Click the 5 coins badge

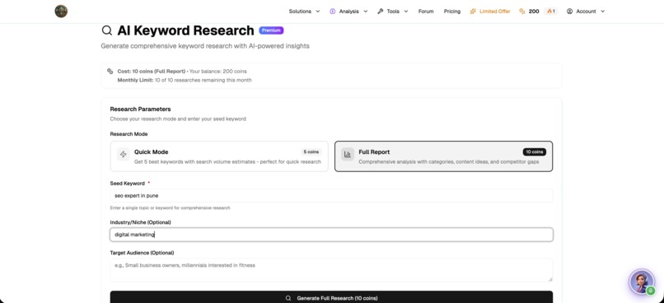click(x=311, y=152)
